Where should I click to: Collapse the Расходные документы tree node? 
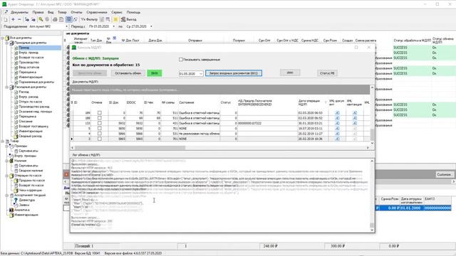pos(7,87)
